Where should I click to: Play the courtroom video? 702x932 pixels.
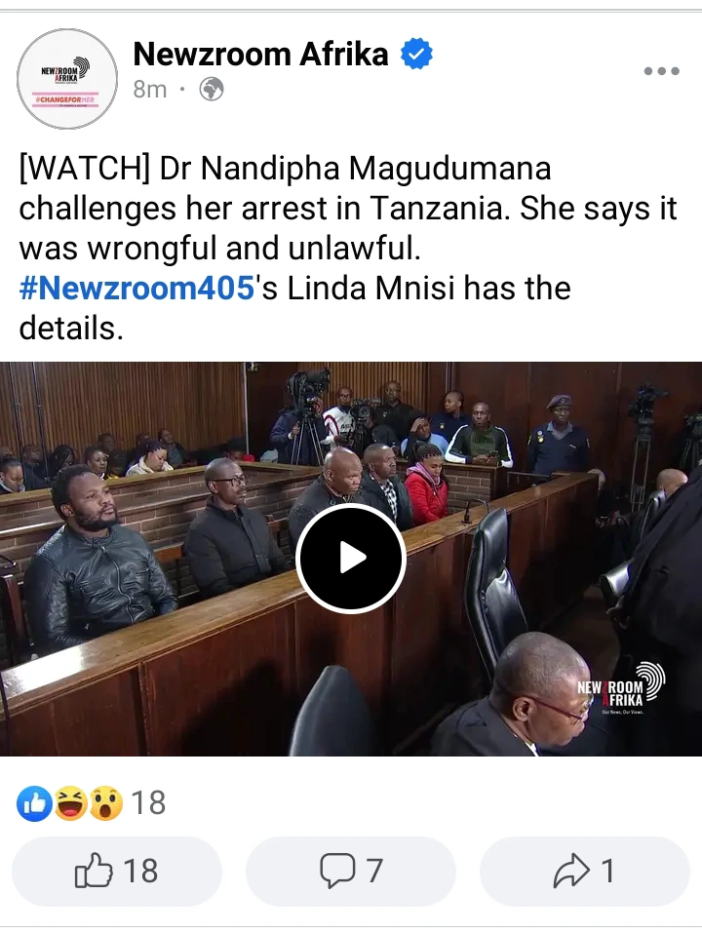(351, 559)
